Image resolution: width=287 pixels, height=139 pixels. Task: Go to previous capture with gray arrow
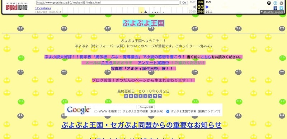click(x=194, y=7)
